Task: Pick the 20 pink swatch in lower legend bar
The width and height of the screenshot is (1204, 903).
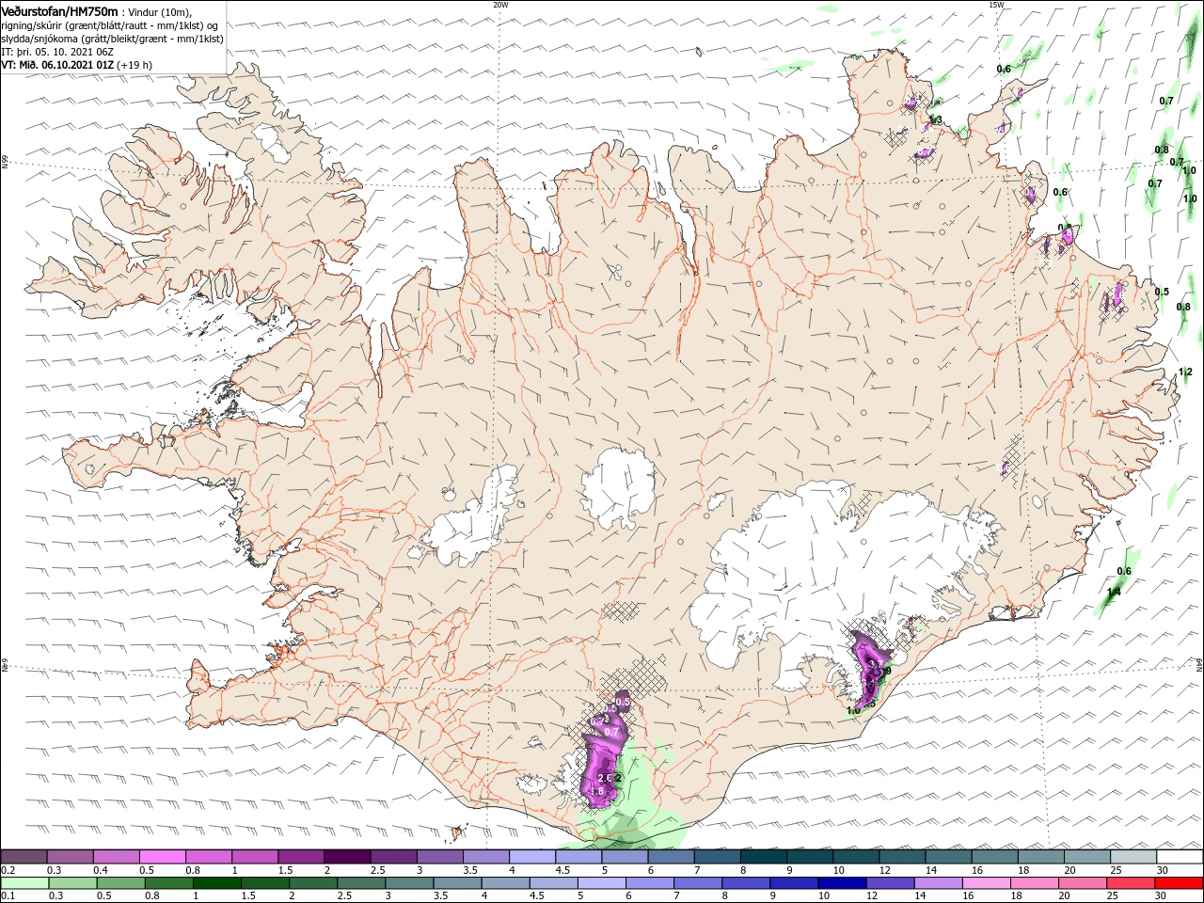Action: (1083, 883)
